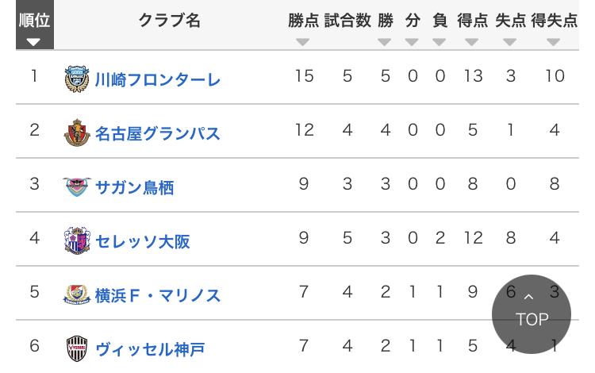Open the 名古屋グランパス team link
The image size is (595, 373).
[x=158, y=133]
